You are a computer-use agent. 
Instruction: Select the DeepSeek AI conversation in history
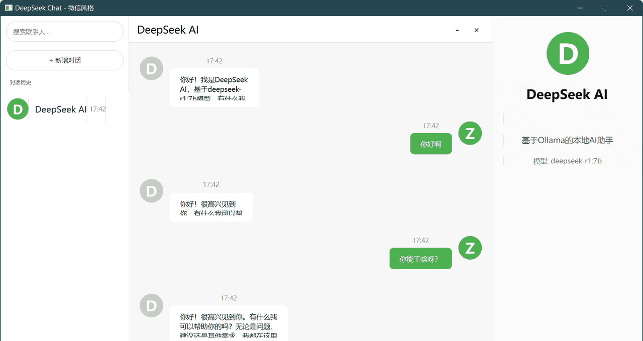(x=60, y=109)
